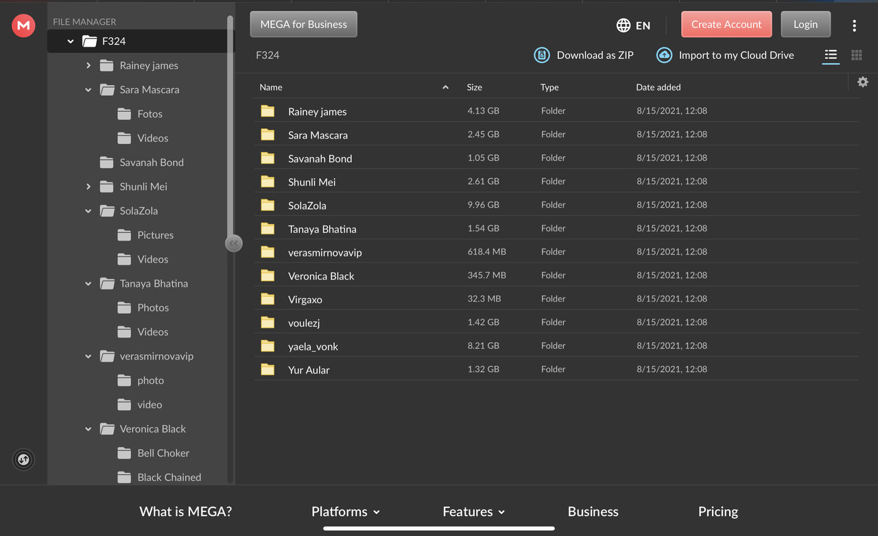Collapse Tanaya Bhatina tree node

[x=88, y=284]
